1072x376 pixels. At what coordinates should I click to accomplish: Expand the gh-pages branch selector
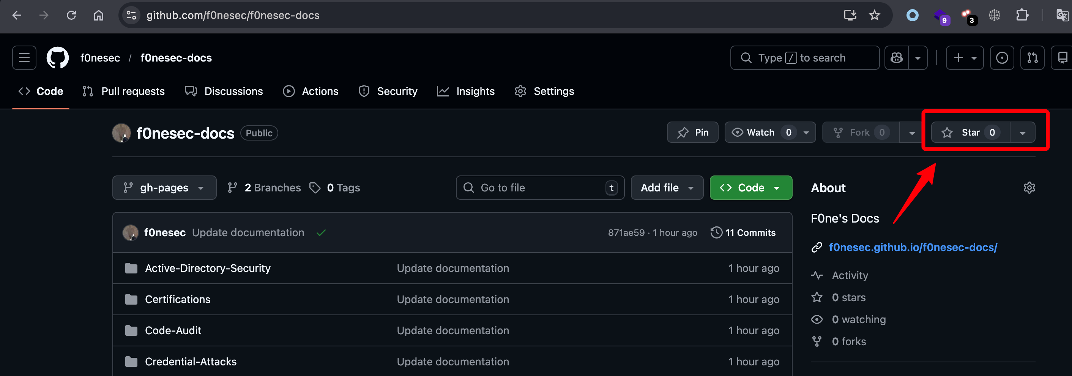tap(164, 188)
